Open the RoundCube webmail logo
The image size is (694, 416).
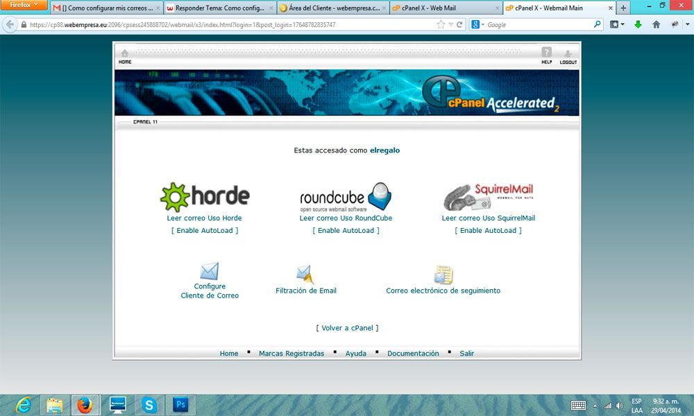[x=346, y=197]
